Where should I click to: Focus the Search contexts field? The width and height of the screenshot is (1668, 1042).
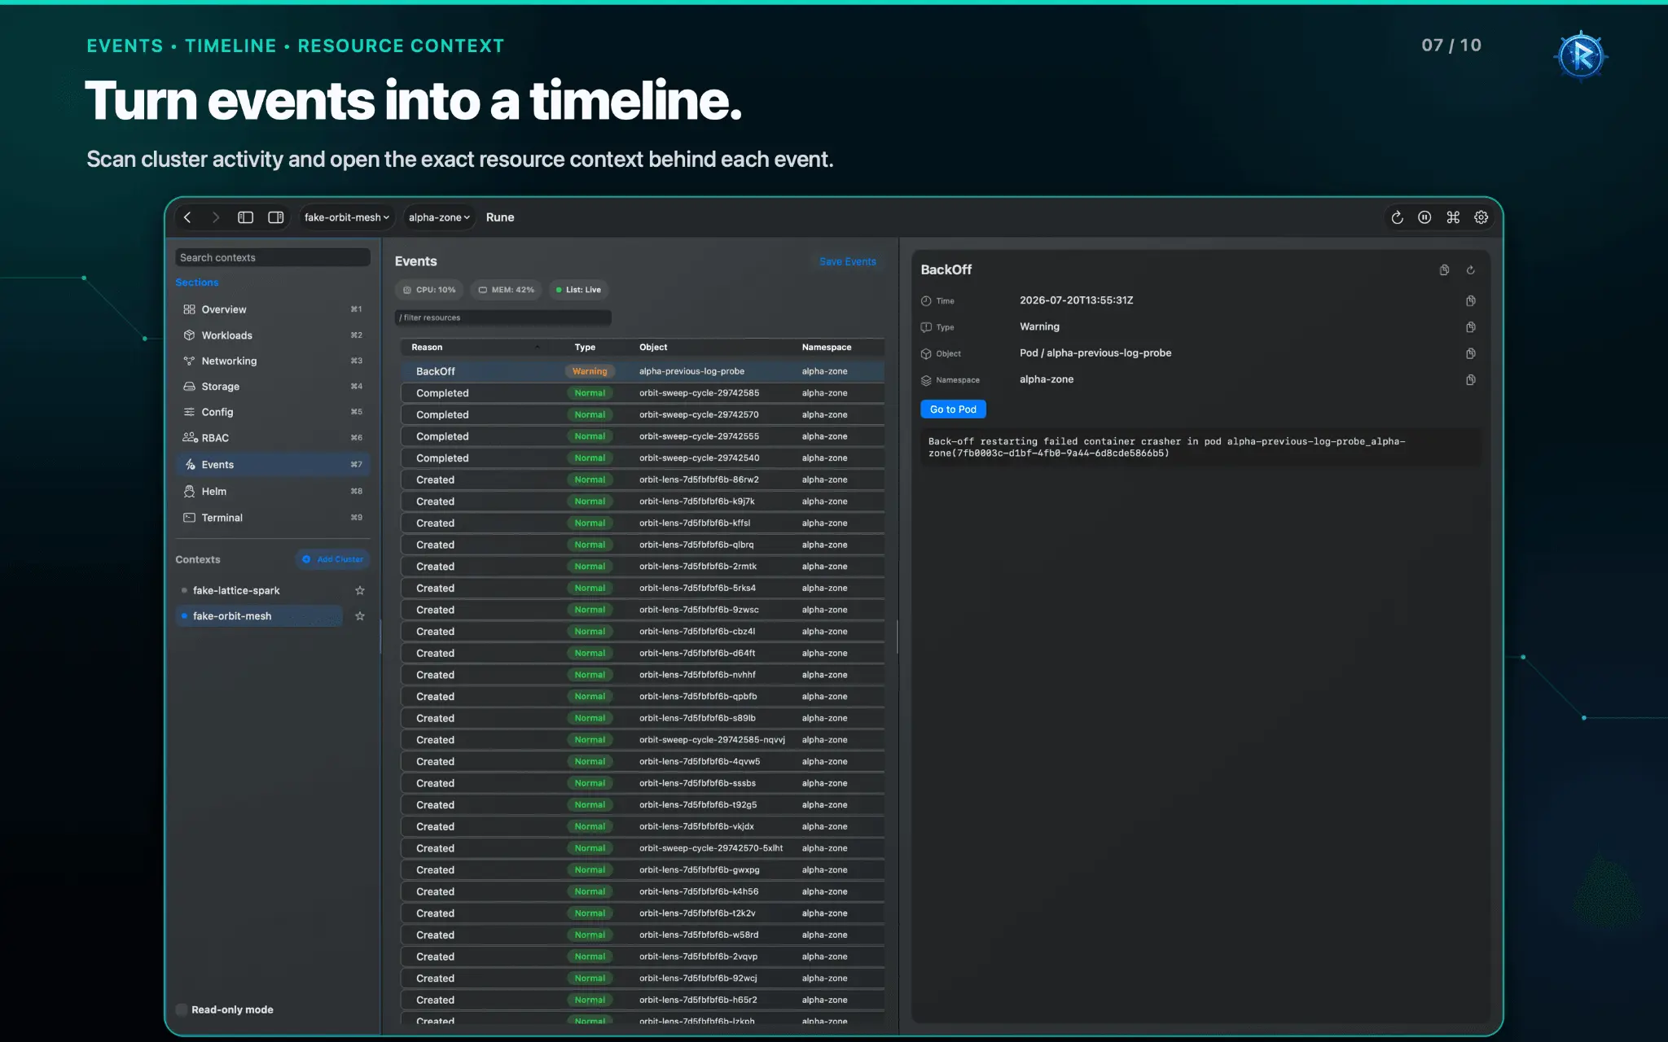tap(273, 257)
